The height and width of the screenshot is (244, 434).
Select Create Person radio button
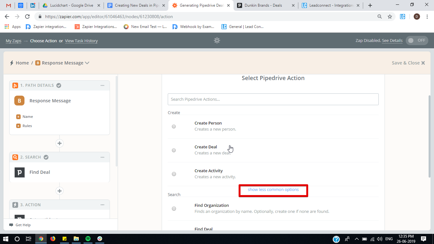coord(174,126)
